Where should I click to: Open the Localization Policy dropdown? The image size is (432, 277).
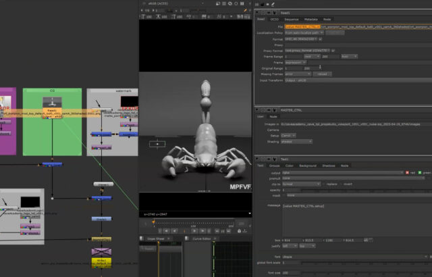click(304, 32)
